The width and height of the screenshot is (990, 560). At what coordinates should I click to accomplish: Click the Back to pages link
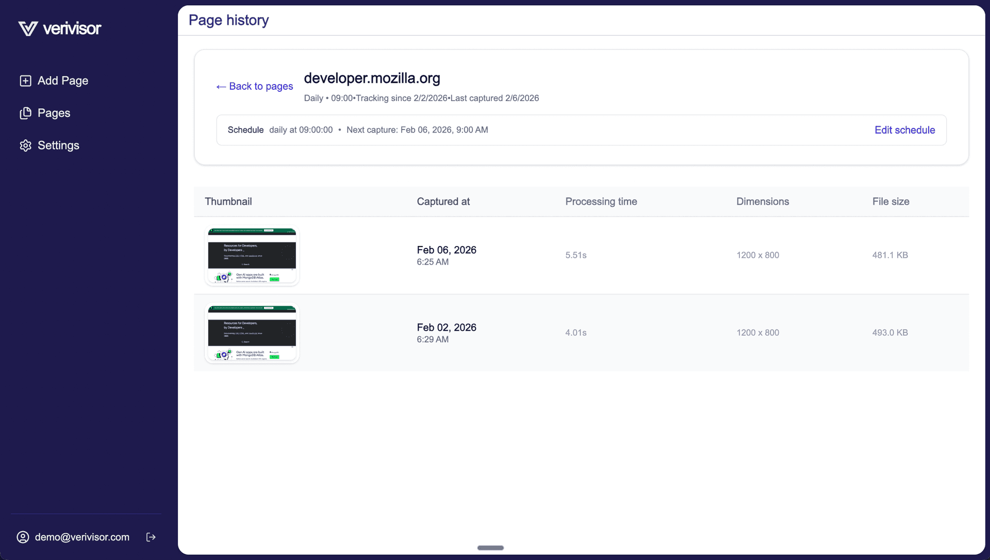(x=255, y=87)
